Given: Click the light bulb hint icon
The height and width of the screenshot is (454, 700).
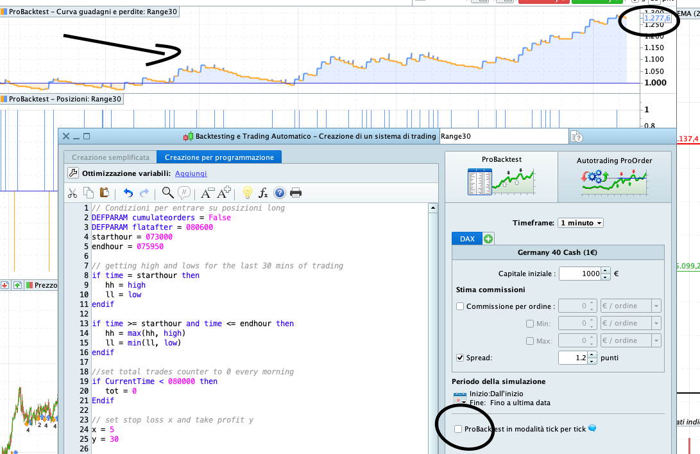Looking at the screenshot, I should coord(247,193).
